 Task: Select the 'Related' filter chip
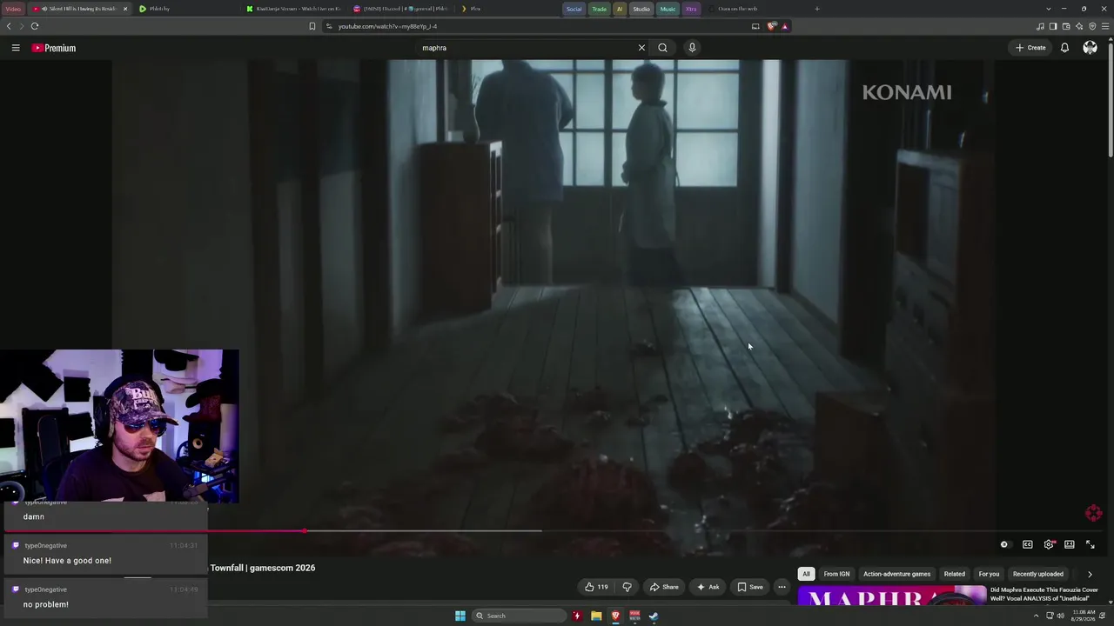(955, 574)
